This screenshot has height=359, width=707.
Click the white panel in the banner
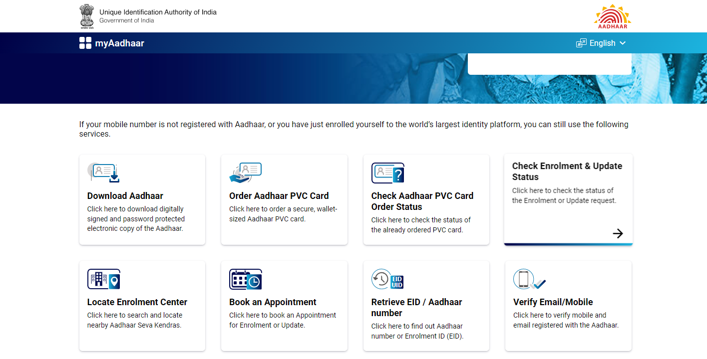[x=549, y=64]
